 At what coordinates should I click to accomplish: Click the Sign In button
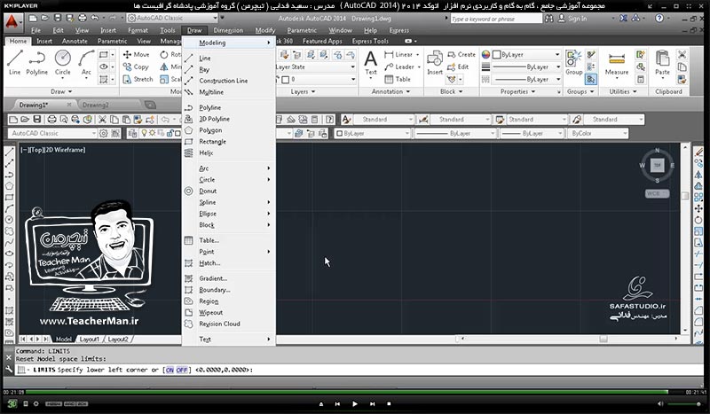tap(572, 19)
